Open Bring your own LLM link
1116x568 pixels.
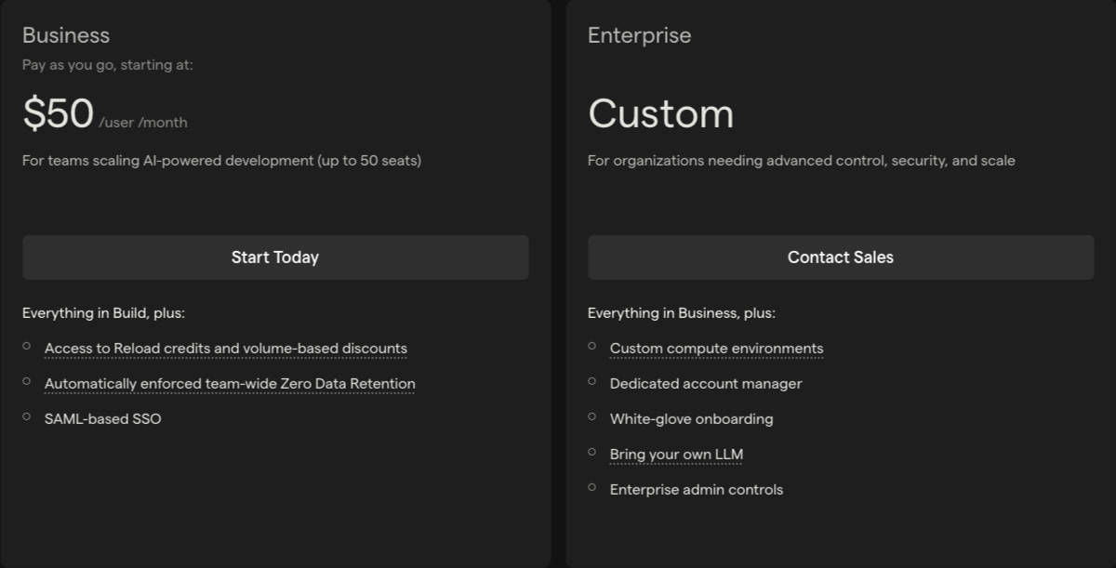(x=676, y=455)
